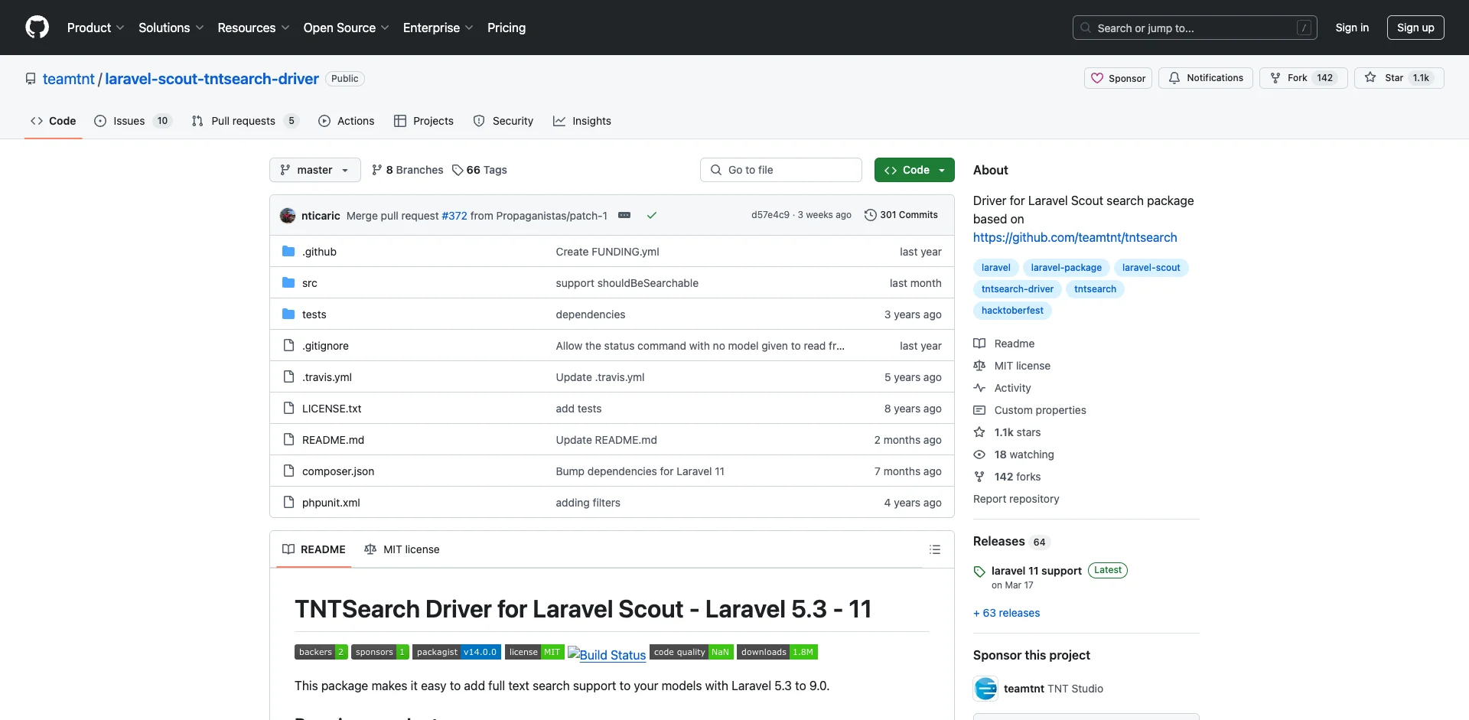View 8 Branches
Image resolution: width=1469 pixels, height=720 pixels.
pos(407,170)
